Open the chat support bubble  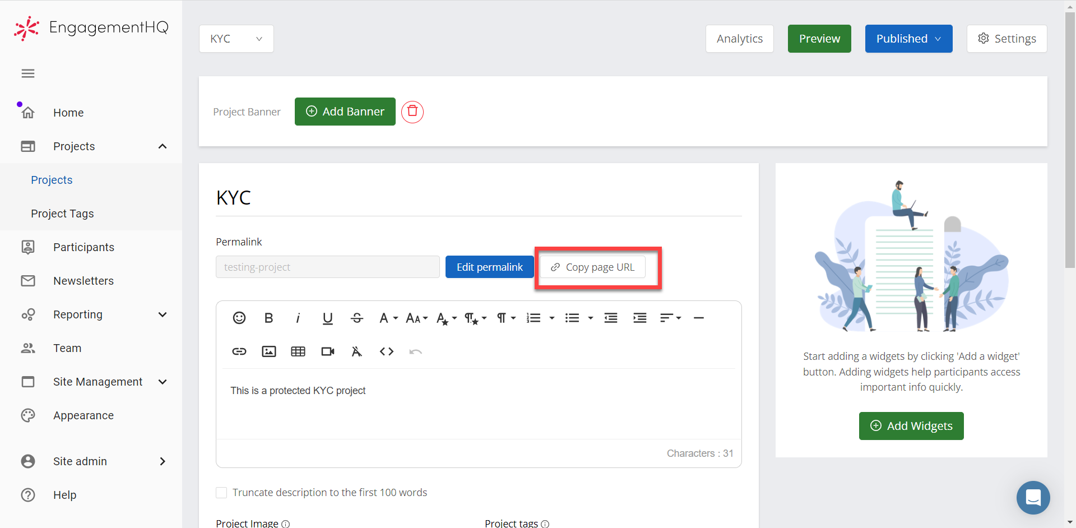[x=1033, y=498]
